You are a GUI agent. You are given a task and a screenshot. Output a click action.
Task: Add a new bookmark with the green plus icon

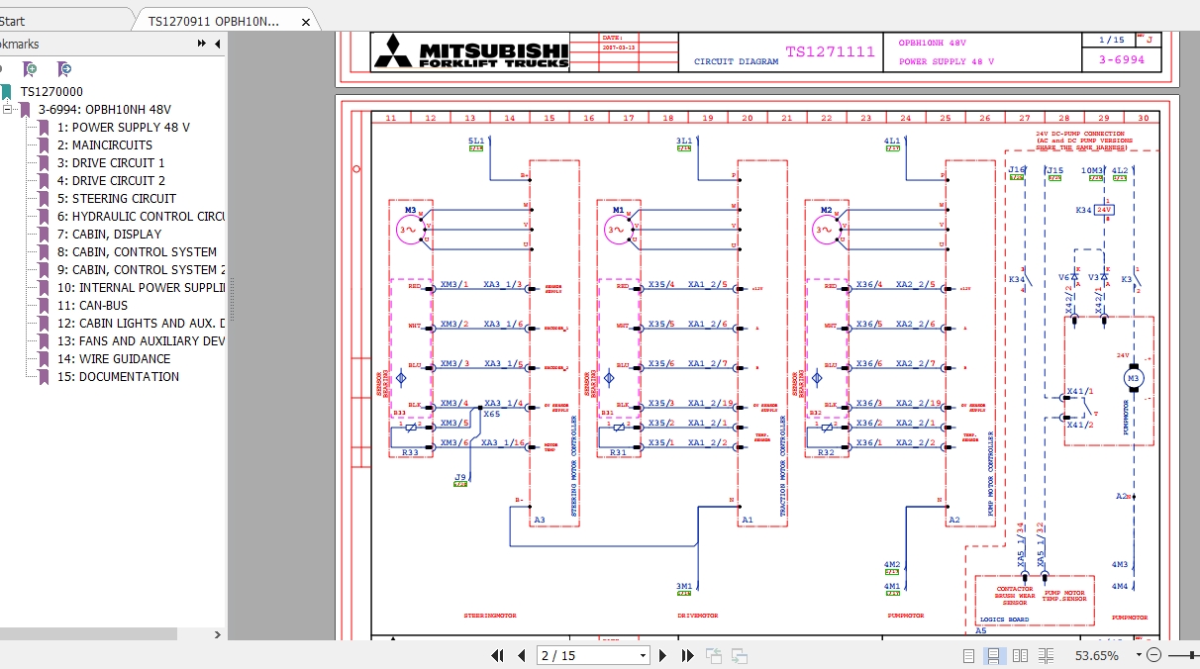[x=30, y=69]
